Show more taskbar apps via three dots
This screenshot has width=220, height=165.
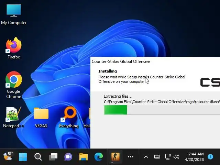click(131, 157)
